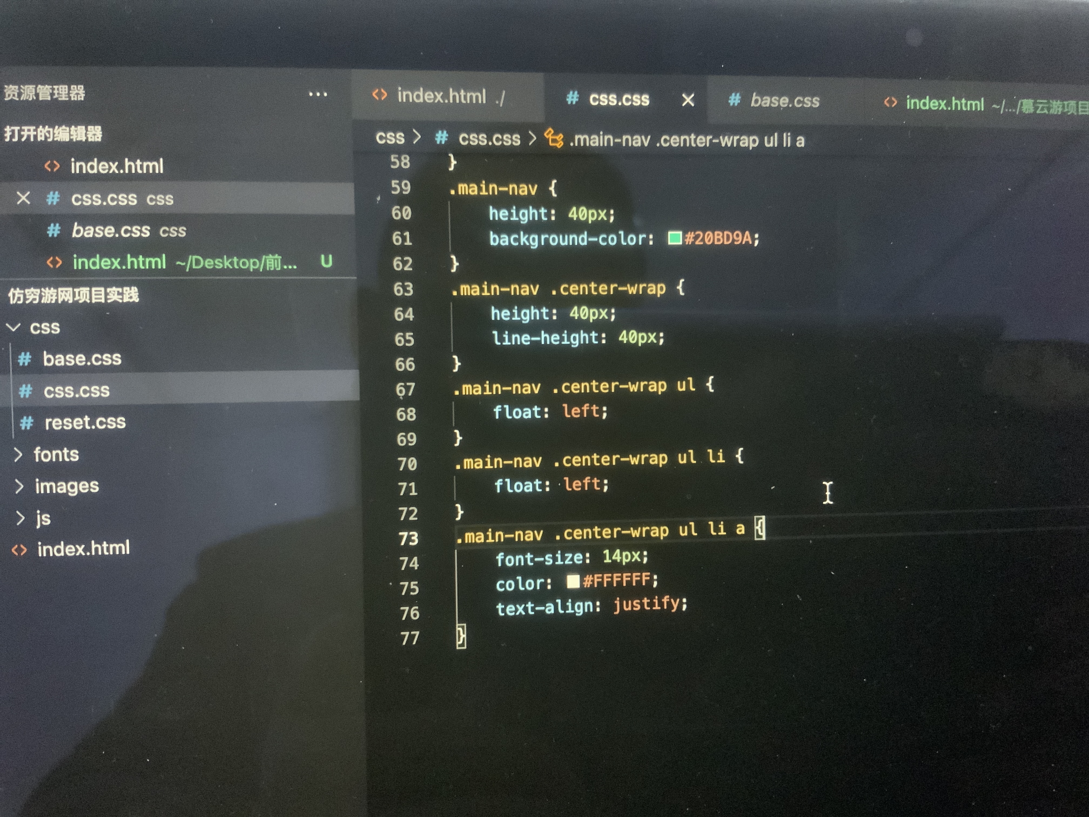1089x817 pixels.
Task: Click line number 73 in gutter
Action: click(x=408, y=538)
